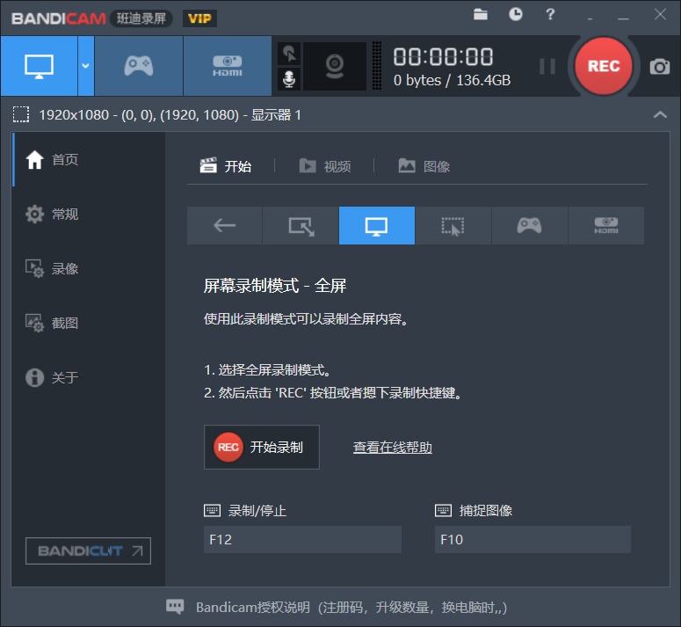The height and width of the screenshot is (627, 681).
Task: Click keyboard icon next to 捕捉图像
Action: coord(443,510)
